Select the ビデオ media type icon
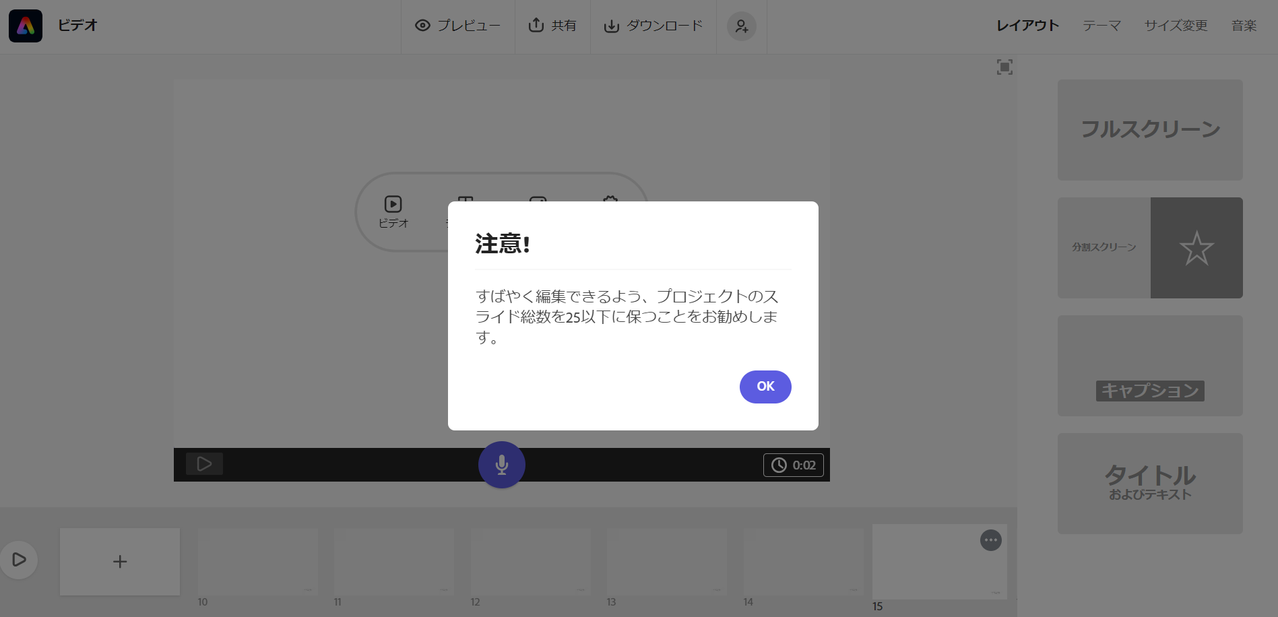Viewport: 1278px width, 617px height. 393,202
